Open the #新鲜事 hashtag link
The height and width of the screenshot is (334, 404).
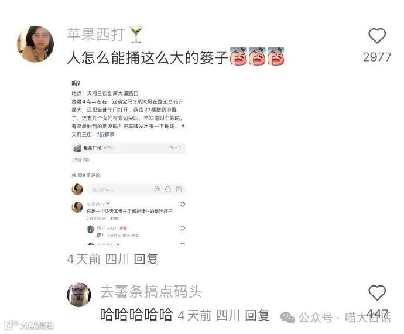tap(105, 134)
